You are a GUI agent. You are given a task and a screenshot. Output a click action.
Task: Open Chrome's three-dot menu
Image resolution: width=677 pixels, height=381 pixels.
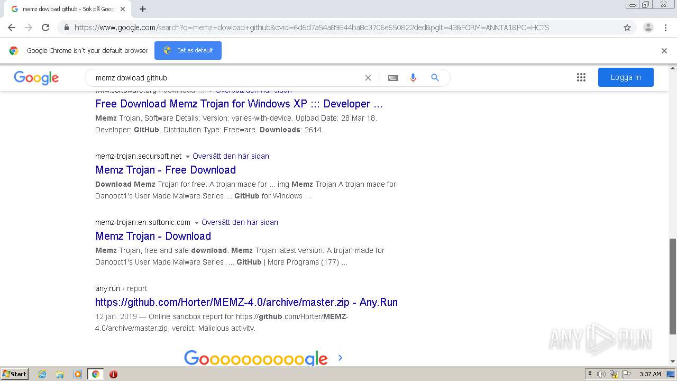pyautogui.click(x=665, y=28)
